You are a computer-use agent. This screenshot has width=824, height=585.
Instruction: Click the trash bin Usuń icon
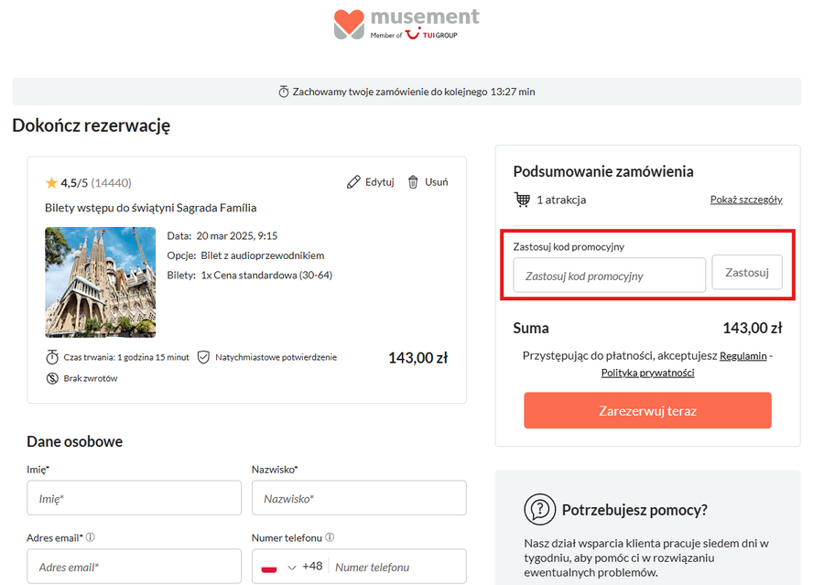pos(413,182)
